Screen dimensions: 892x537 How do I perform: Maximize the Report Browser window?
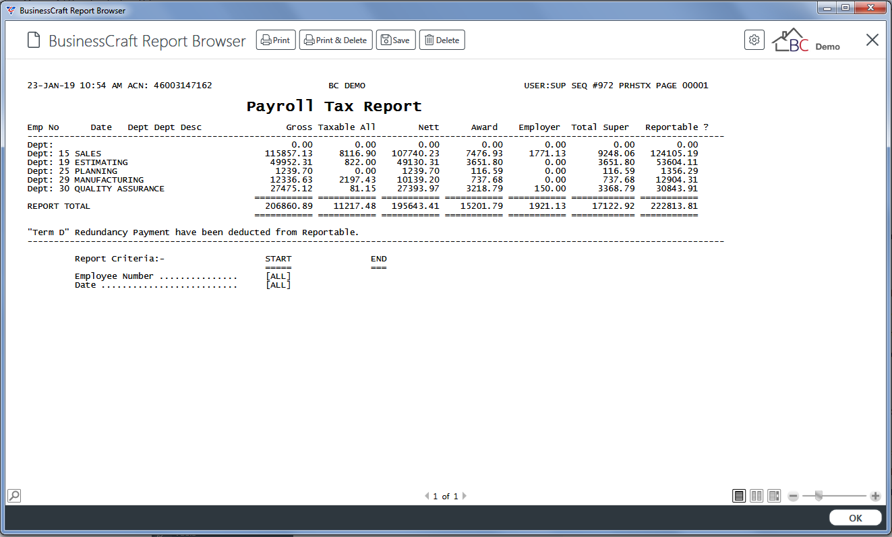[x=845, y=7]
